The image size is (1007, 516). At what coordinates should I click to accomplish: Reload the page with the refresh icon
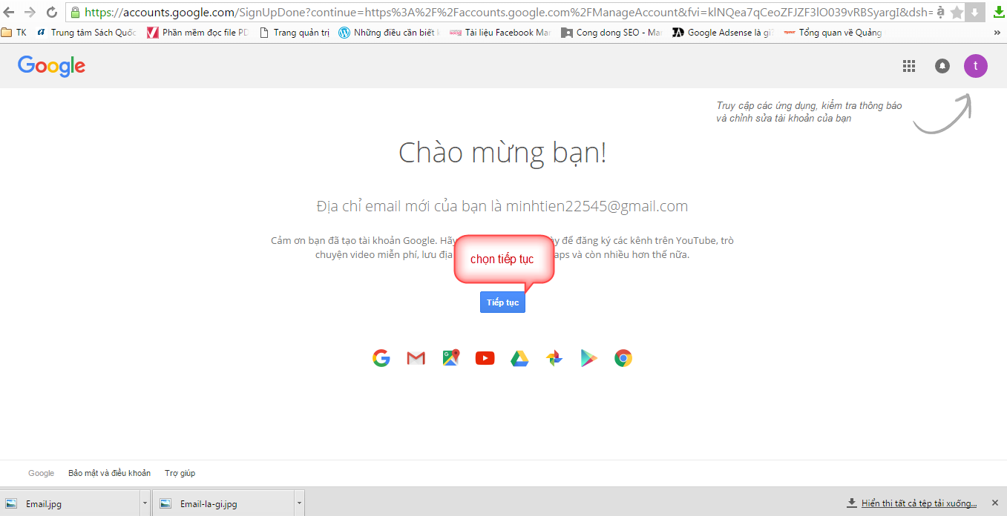pyautogui.click(x=50, y=12)
